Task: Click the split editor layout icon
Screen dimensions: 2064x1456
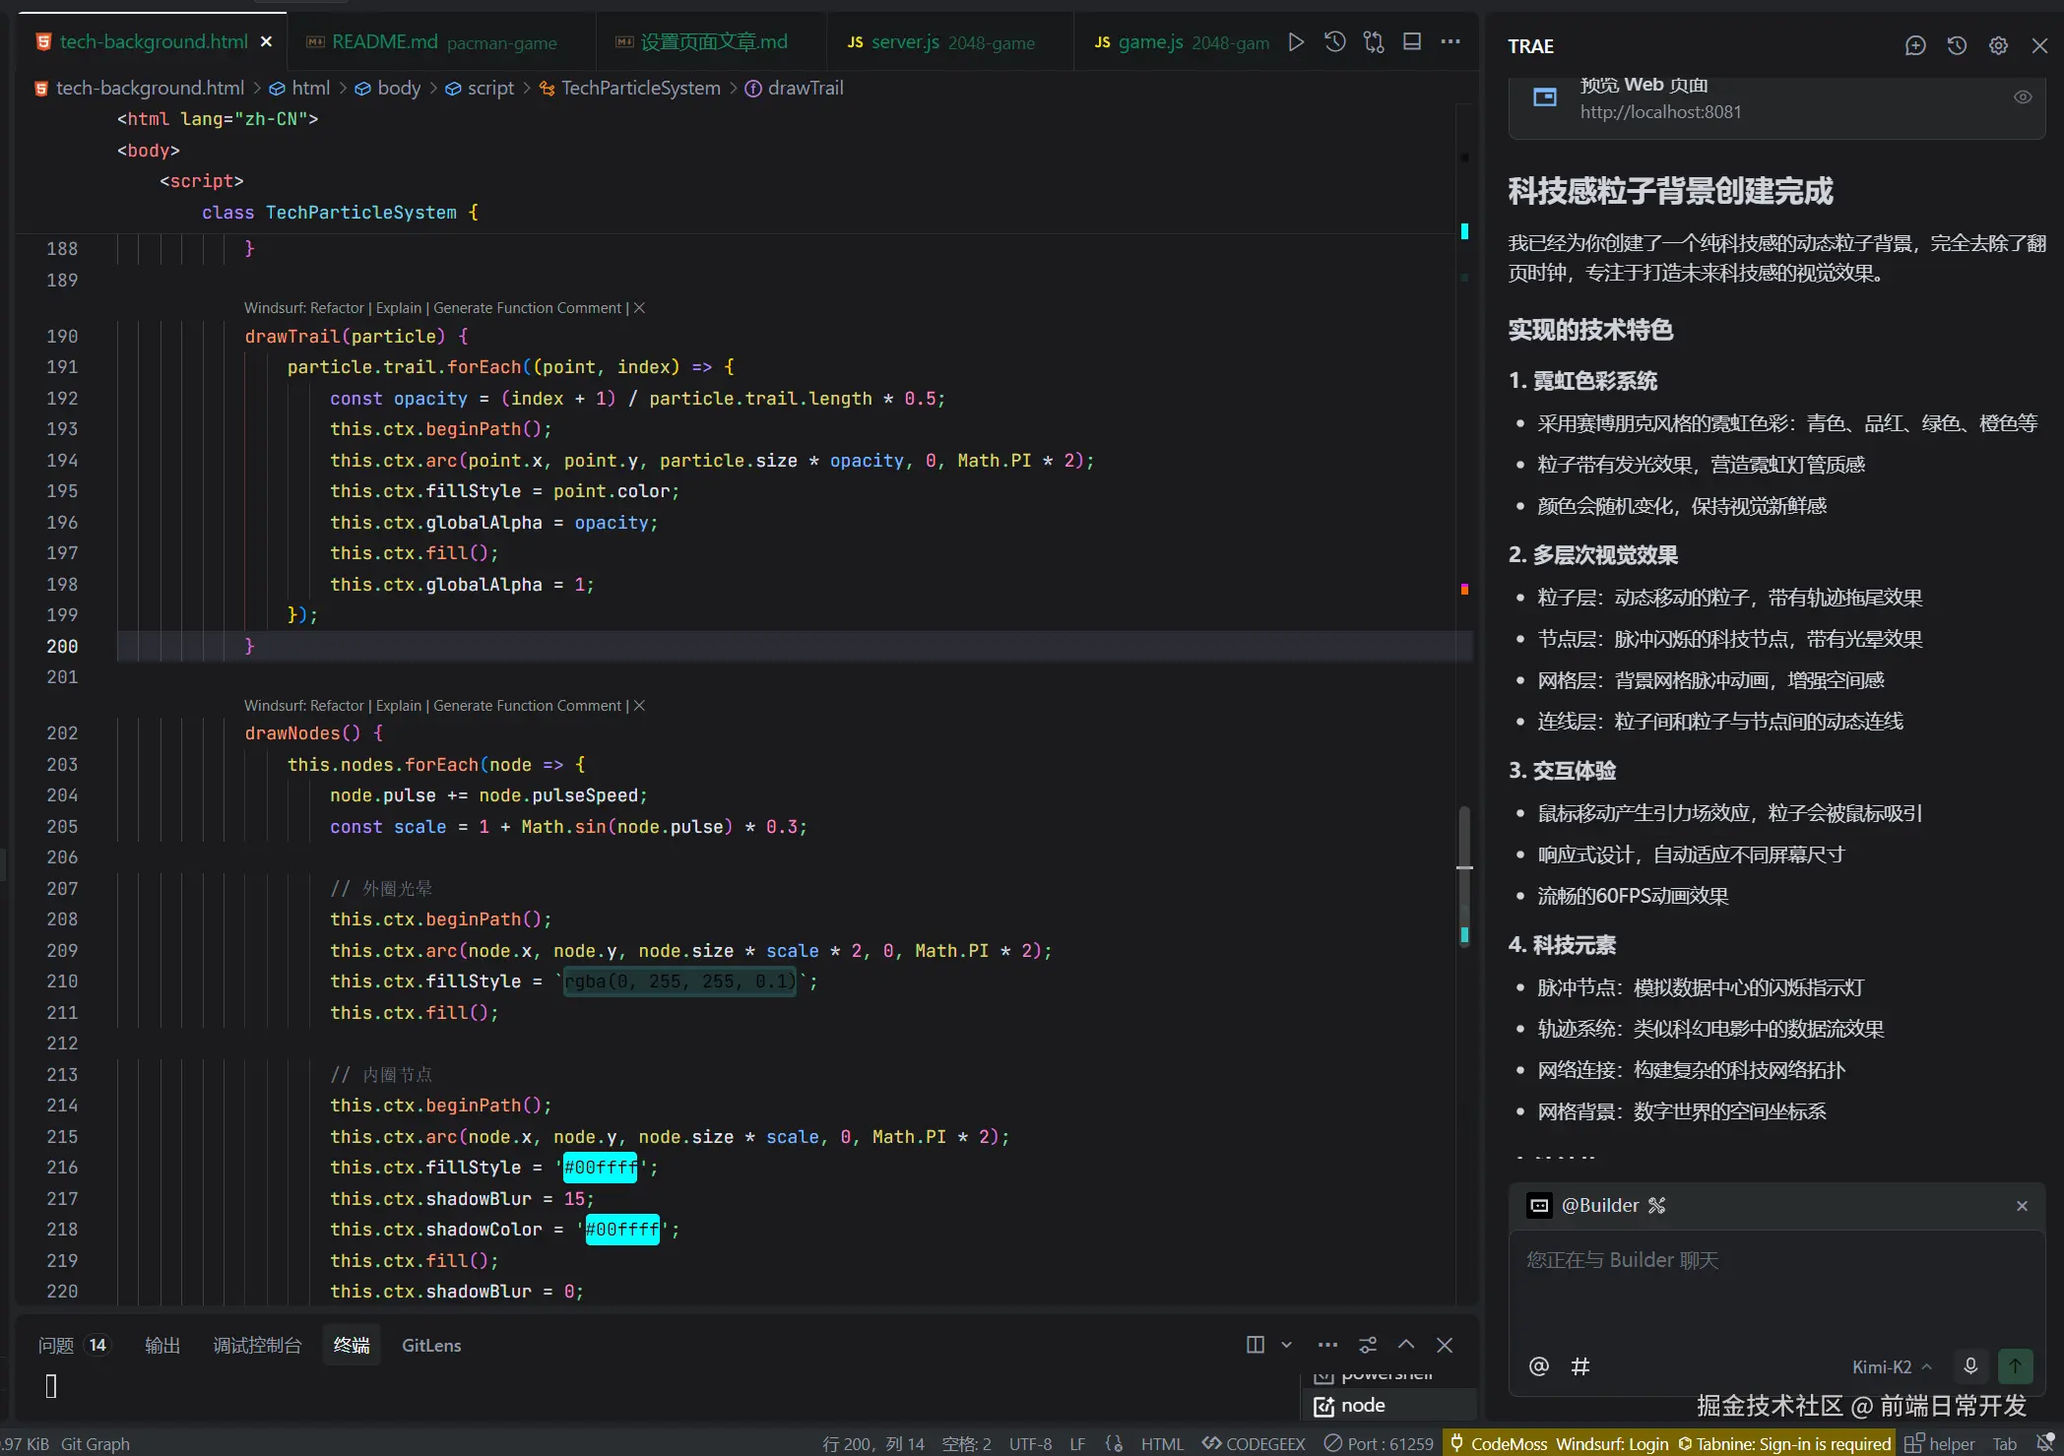Action: click(x=1412, y=42)
